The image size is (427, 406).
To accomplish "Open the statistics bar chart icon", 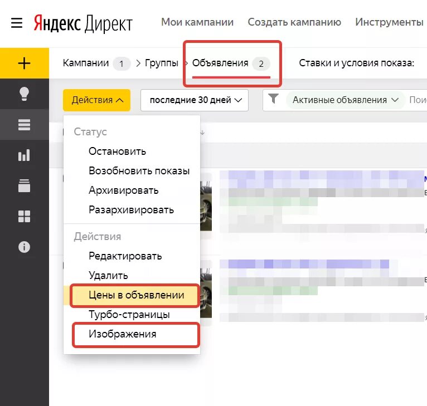I will 24,155.
